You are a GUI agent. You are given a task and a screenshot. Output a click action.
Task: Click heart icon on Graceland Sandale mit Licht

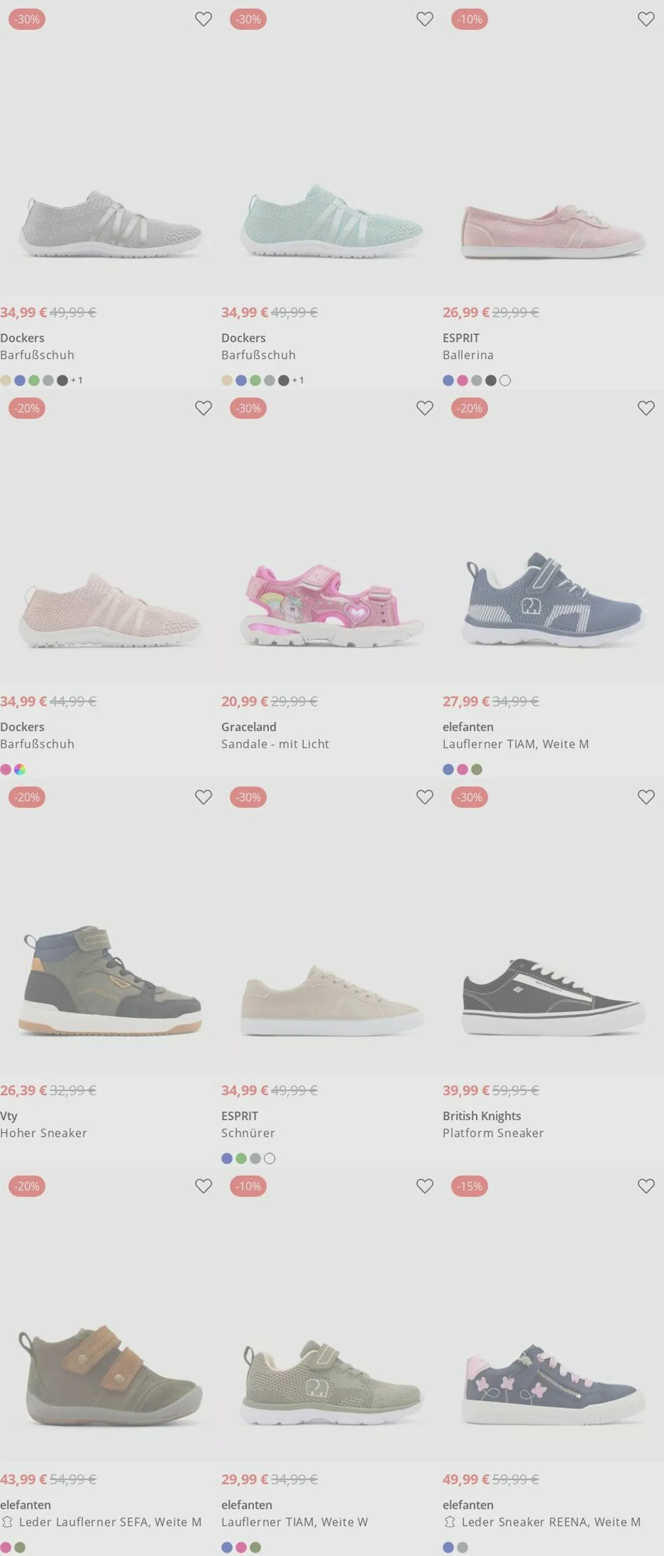coord(425,408)
